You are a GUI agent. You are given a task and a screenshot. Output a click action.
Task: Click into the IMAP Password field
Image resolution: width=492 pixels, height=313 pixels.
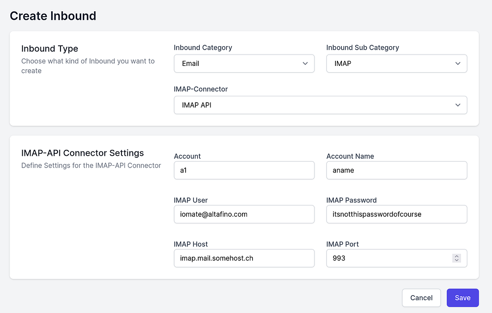[x=397, y=214]
